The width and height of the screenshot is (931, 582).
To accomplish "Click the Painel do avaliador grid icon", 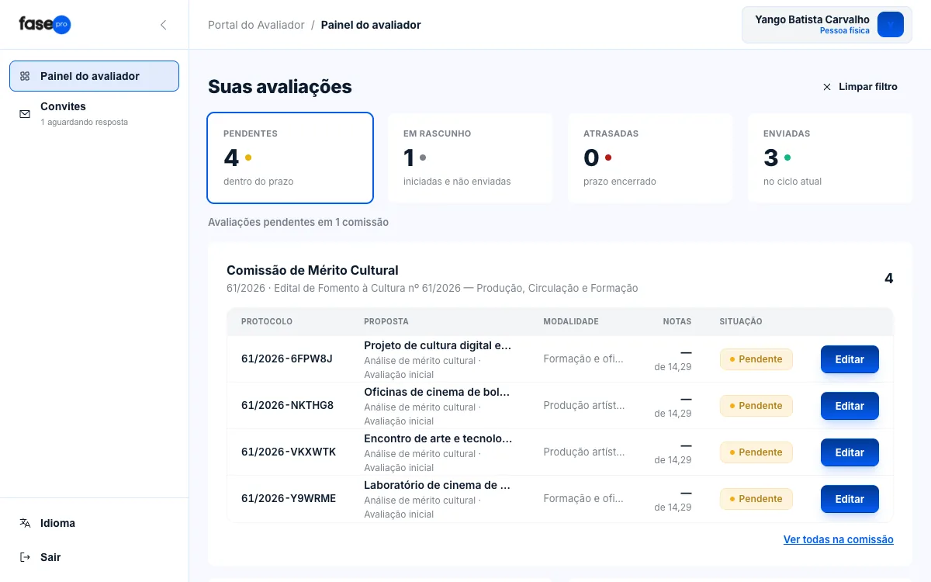I will pyautogui.click(x=25, y=76).
